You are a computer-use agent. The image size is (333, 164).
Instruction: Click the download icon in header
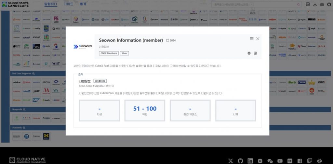[x=315, y=5]
